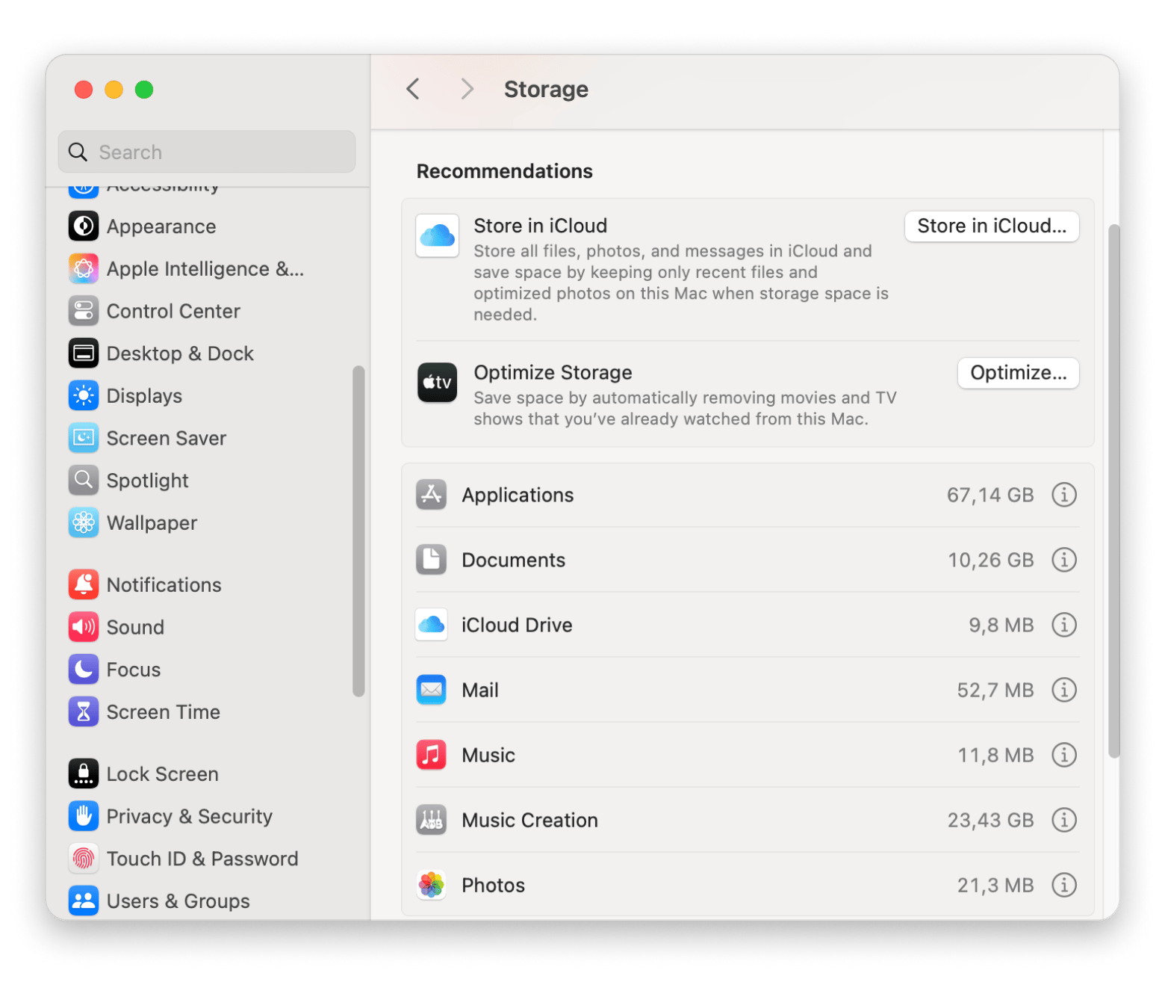Select Users & Groups label in sidebar
Image resolution: width=1165 pixels, height=982 pixels.
click(x=178, y=901)
